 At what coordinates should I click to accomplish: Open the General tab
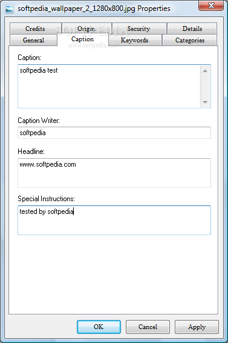33,40
